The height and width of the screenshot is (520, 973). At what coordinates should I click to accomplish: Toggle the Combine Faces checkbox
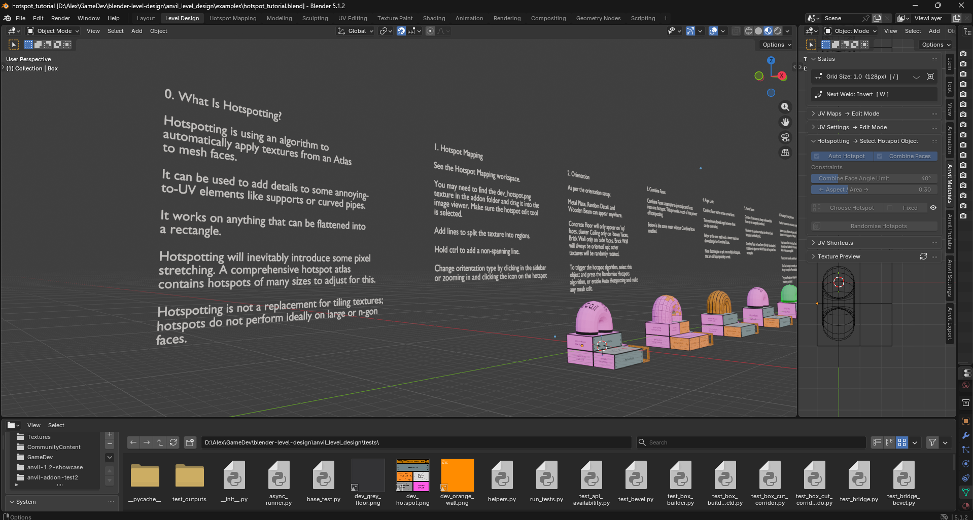(880, 156)
